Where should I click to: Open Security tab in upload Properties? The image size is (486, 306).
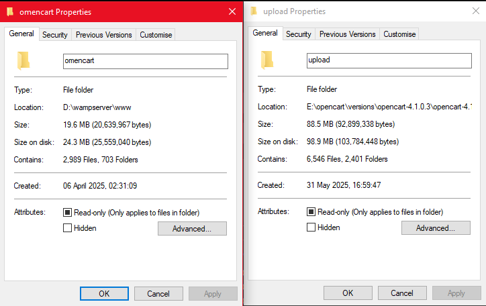(299, 34)
